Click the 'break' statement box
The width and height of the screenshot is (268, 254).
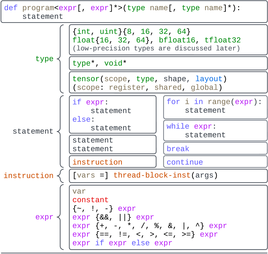[x=215, y=149]
